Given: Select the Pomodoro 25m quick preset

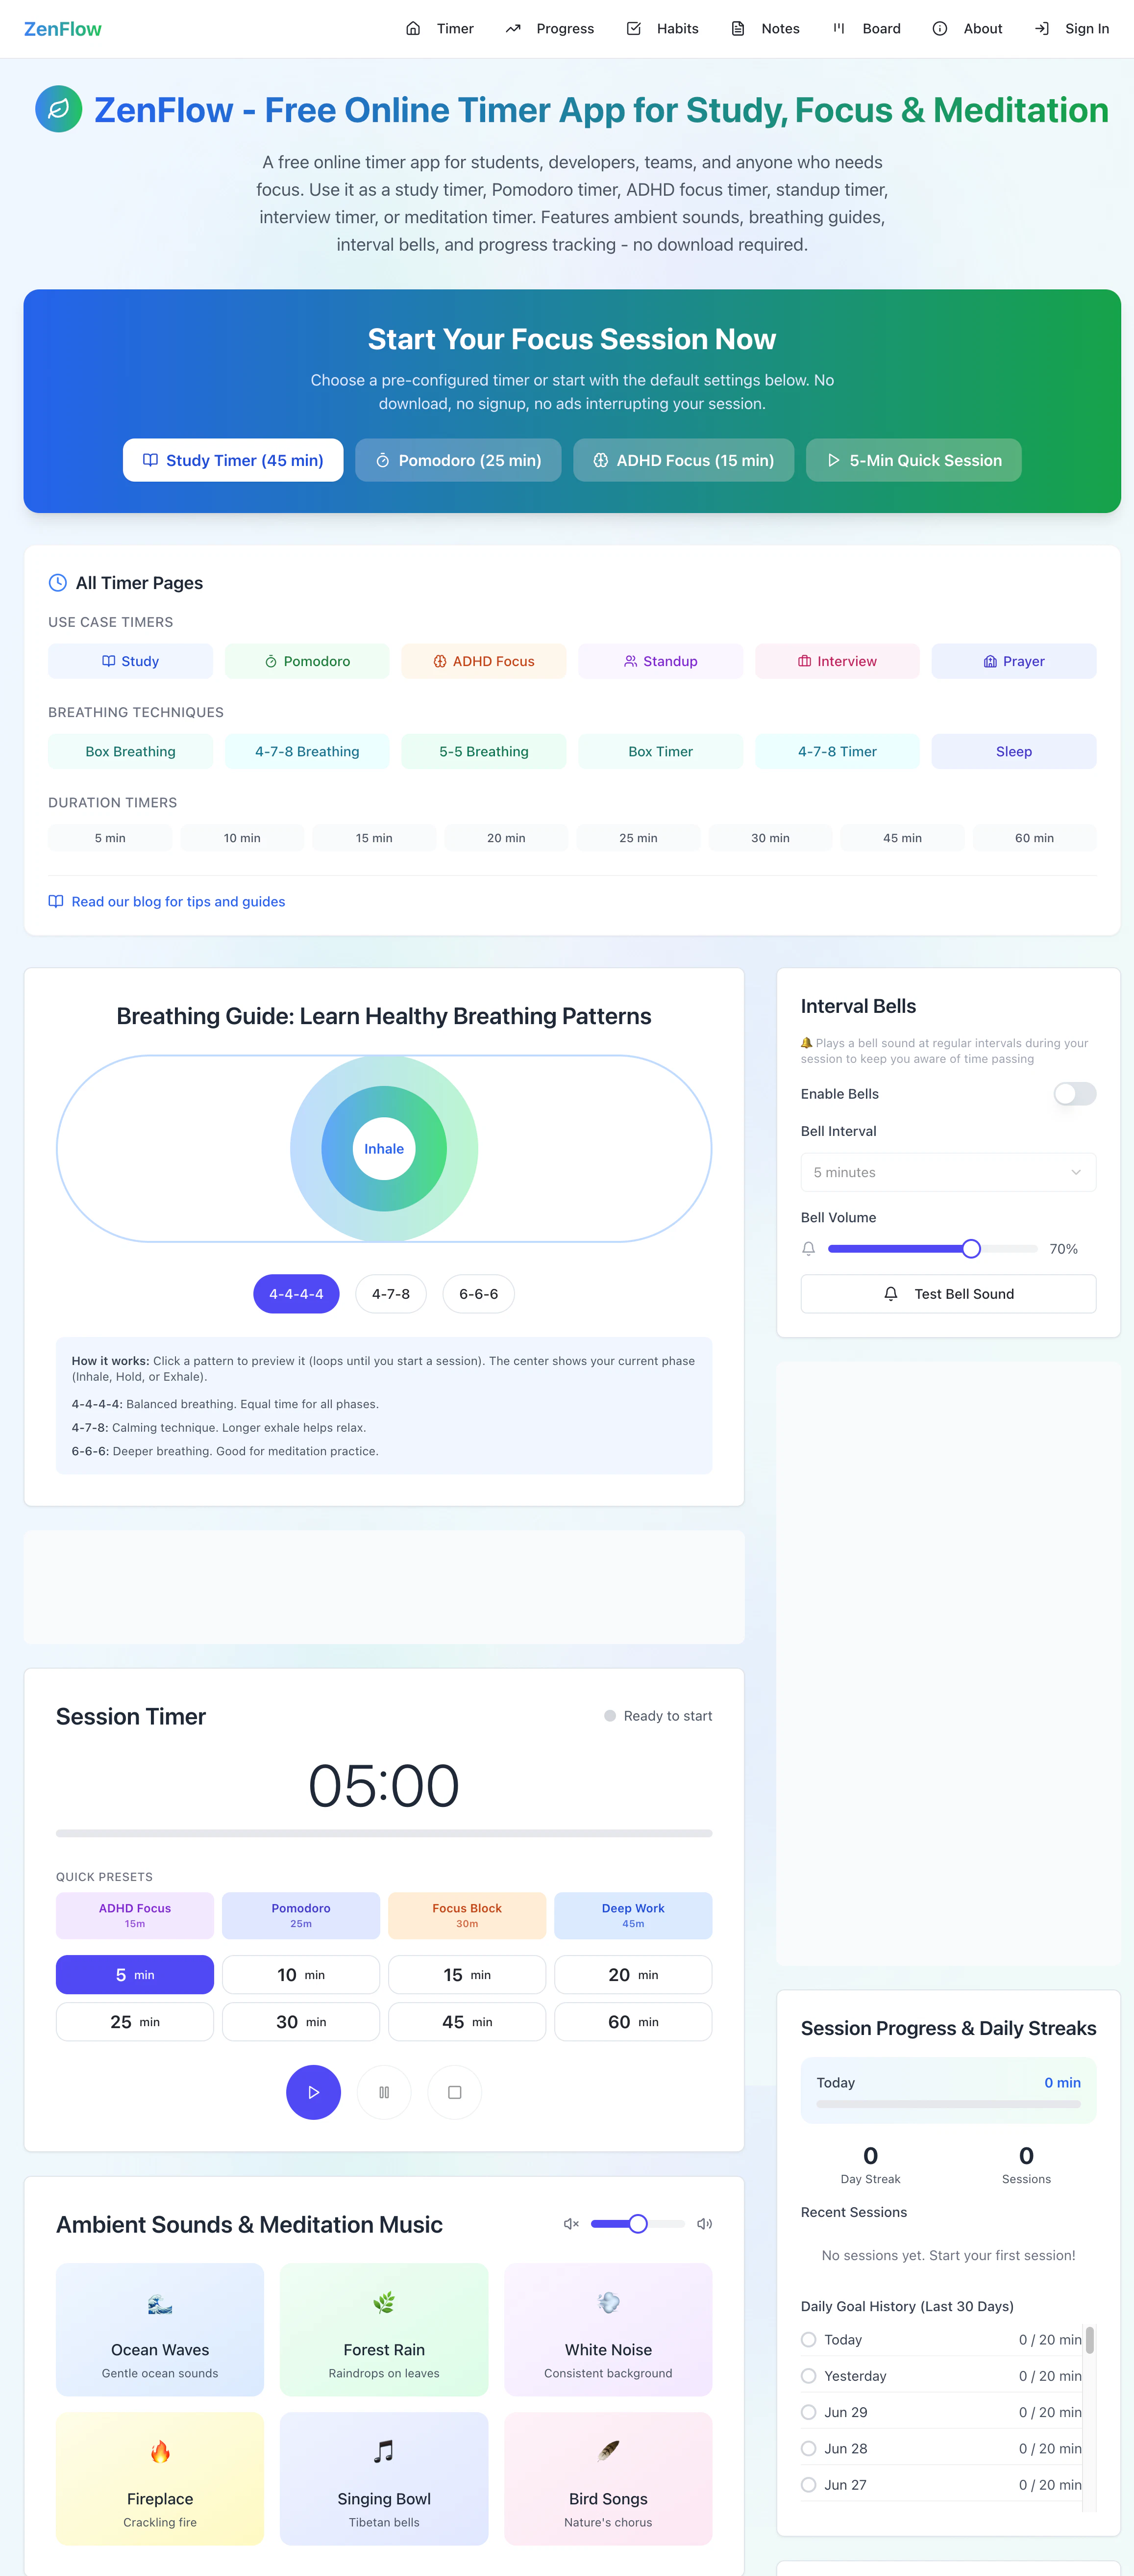Looking at the screenshot, I should coord(301,1915).
